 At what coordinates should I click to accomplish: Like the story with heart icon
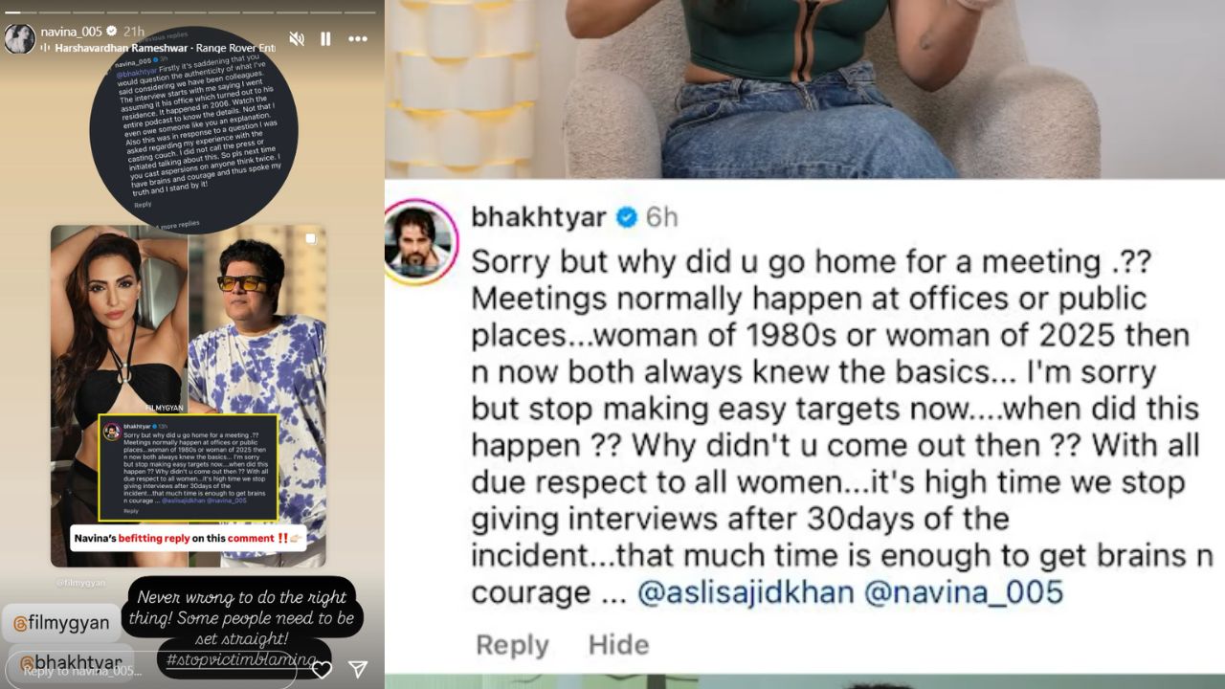point(322,670)
